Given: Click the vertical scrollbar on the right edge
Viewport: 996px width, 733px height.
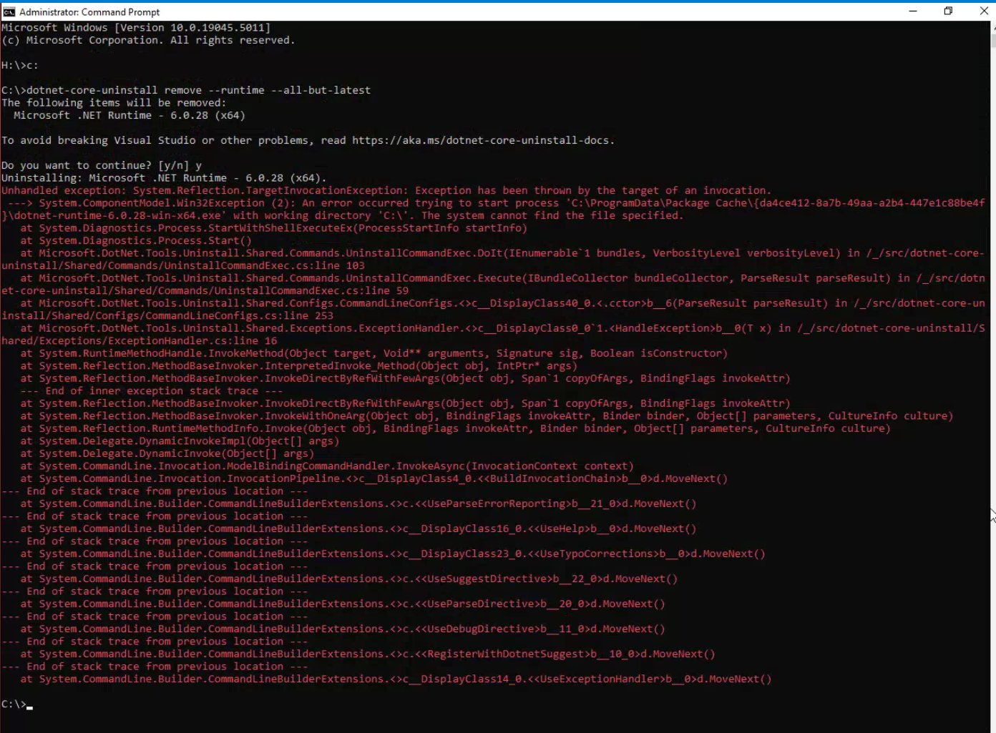Looking at the screenshot, I should point(992,377).
